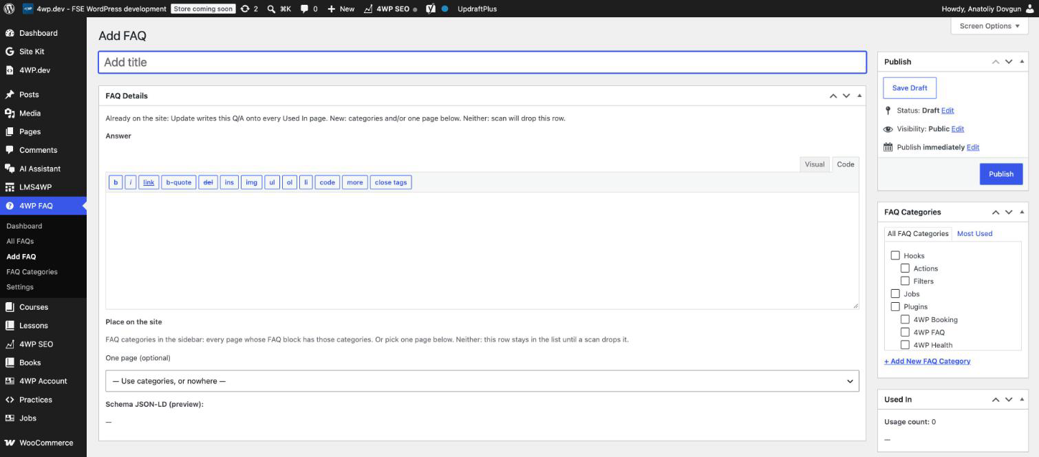The height and width of the screenshot is (457, 1039).
Task: Collapse the Publish panel
Action: [x=1022, y=61]
